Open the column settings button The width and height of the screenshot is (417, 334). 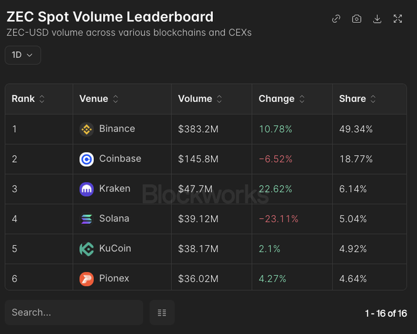162,313
